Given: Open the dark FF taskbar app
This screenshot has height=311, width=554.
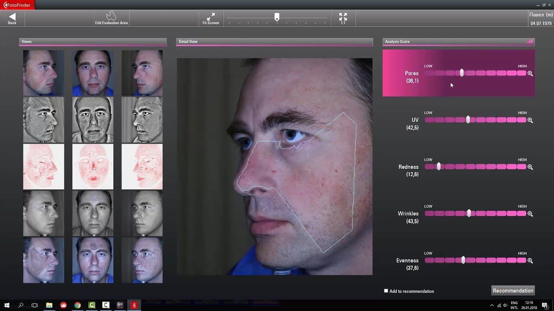Looking at the screenshot, I should tap(120, 305).
